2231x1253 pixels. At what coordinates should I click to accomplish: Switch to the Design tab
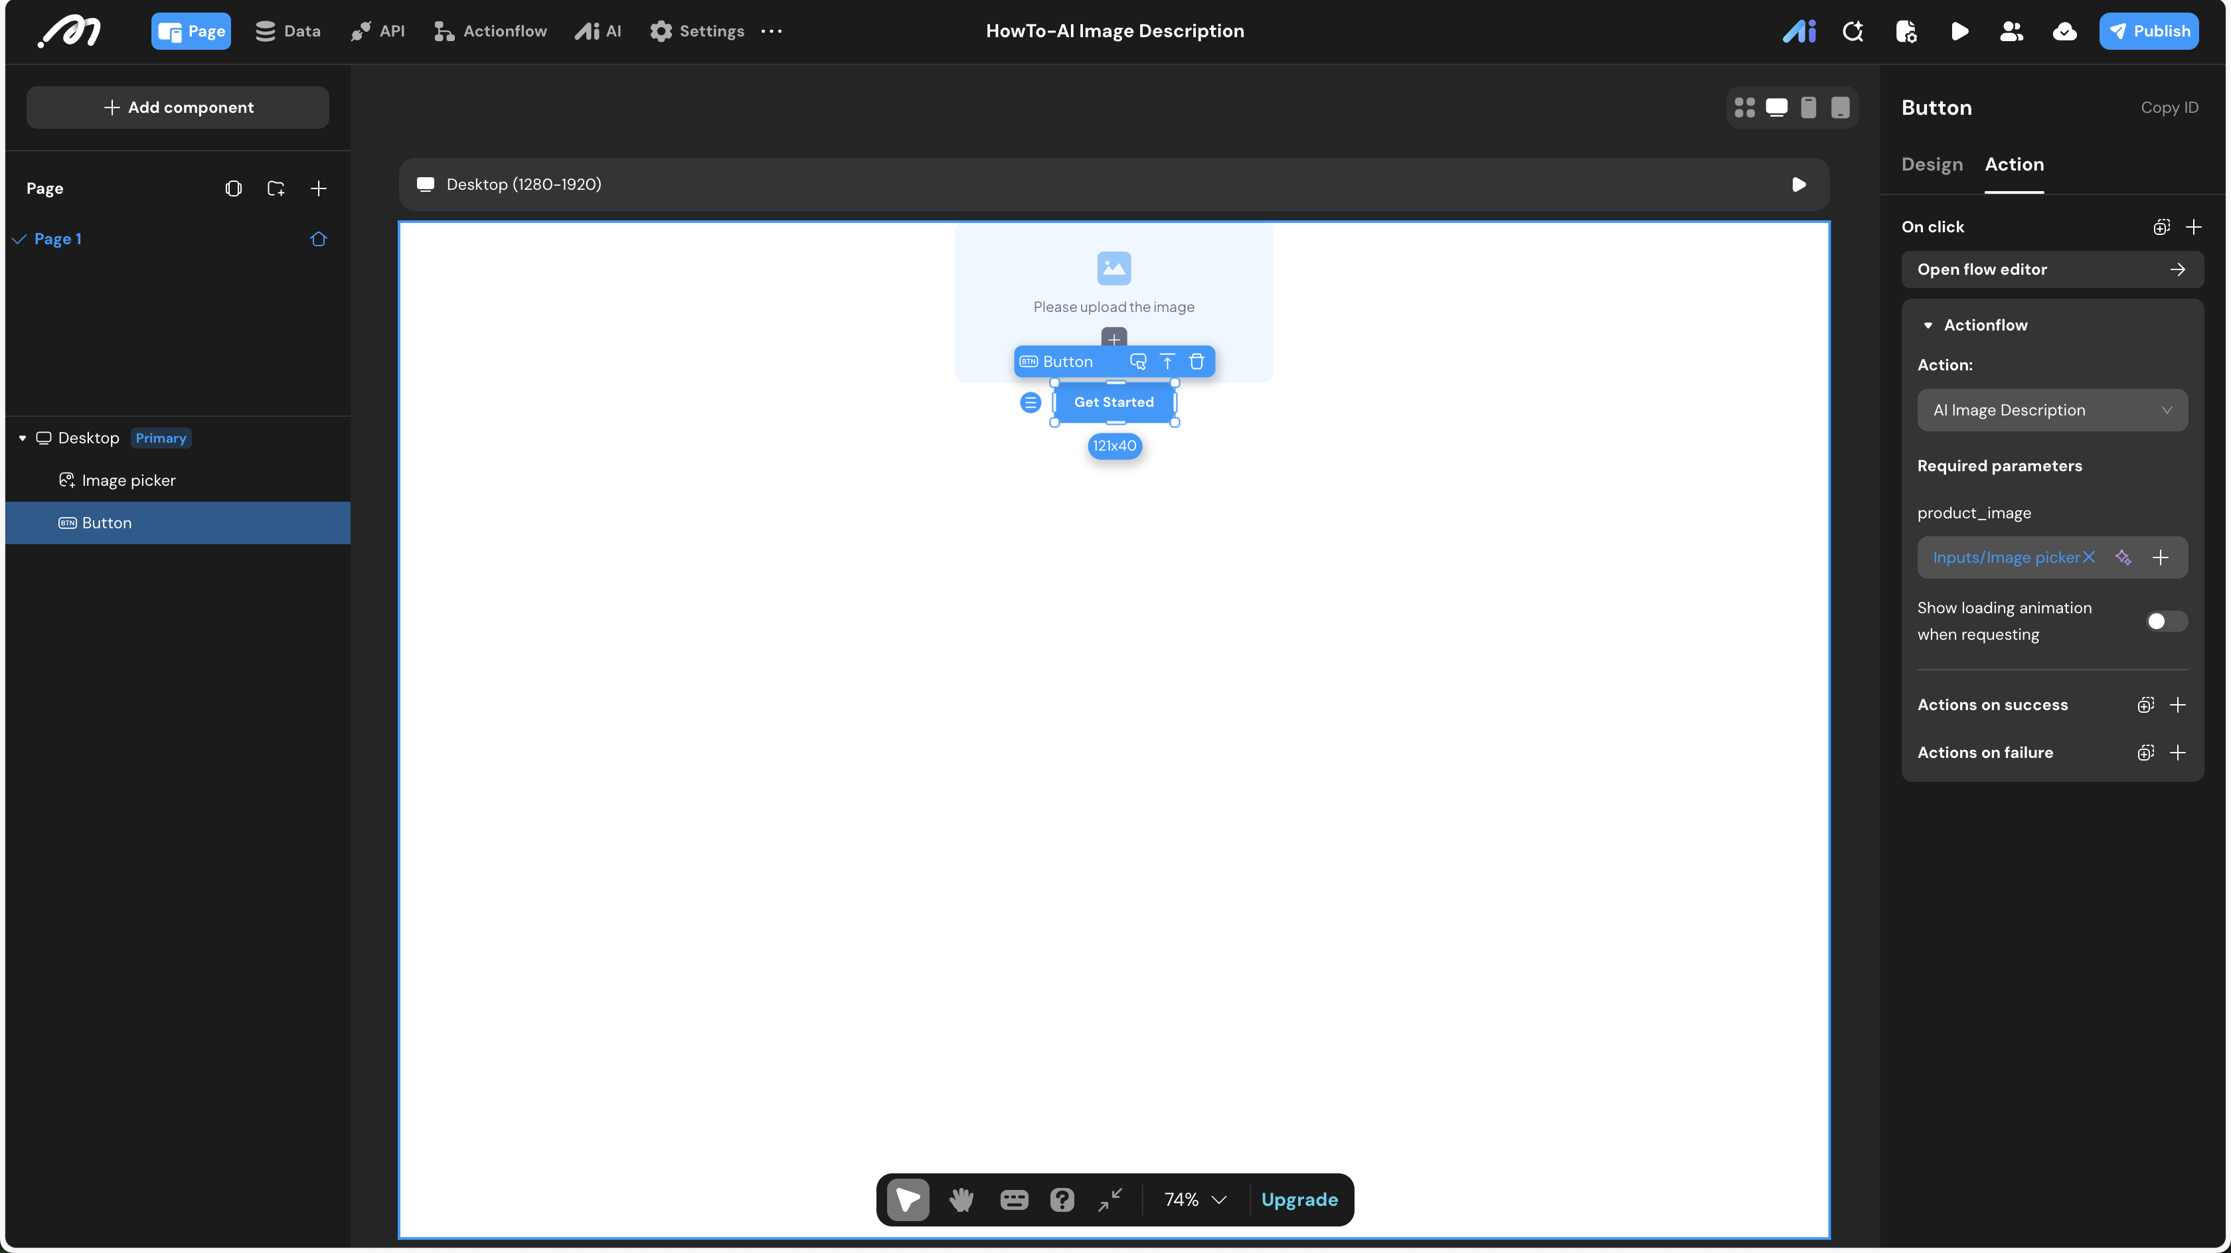click(1932, 165)
